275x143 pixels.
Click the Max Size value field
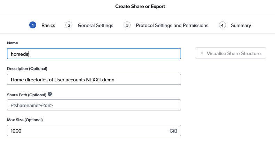tap(87, 131)
